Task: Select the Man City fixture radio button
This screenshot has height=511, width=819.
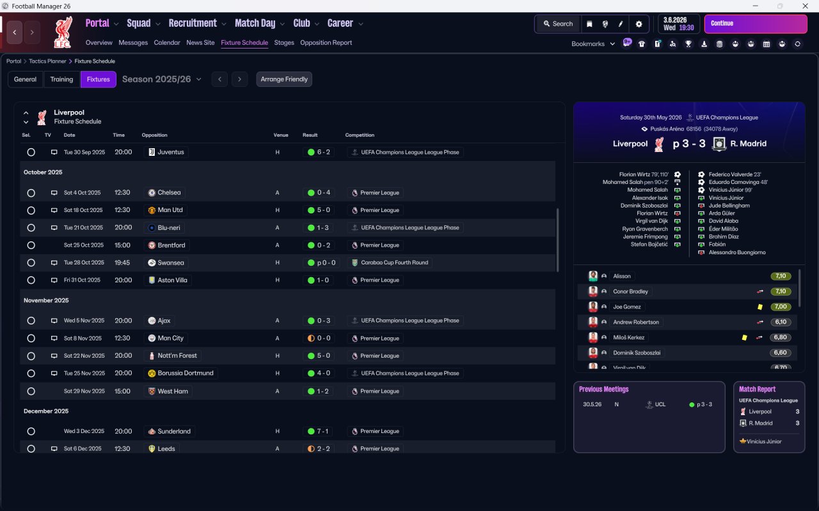Action: coord(31,339)
